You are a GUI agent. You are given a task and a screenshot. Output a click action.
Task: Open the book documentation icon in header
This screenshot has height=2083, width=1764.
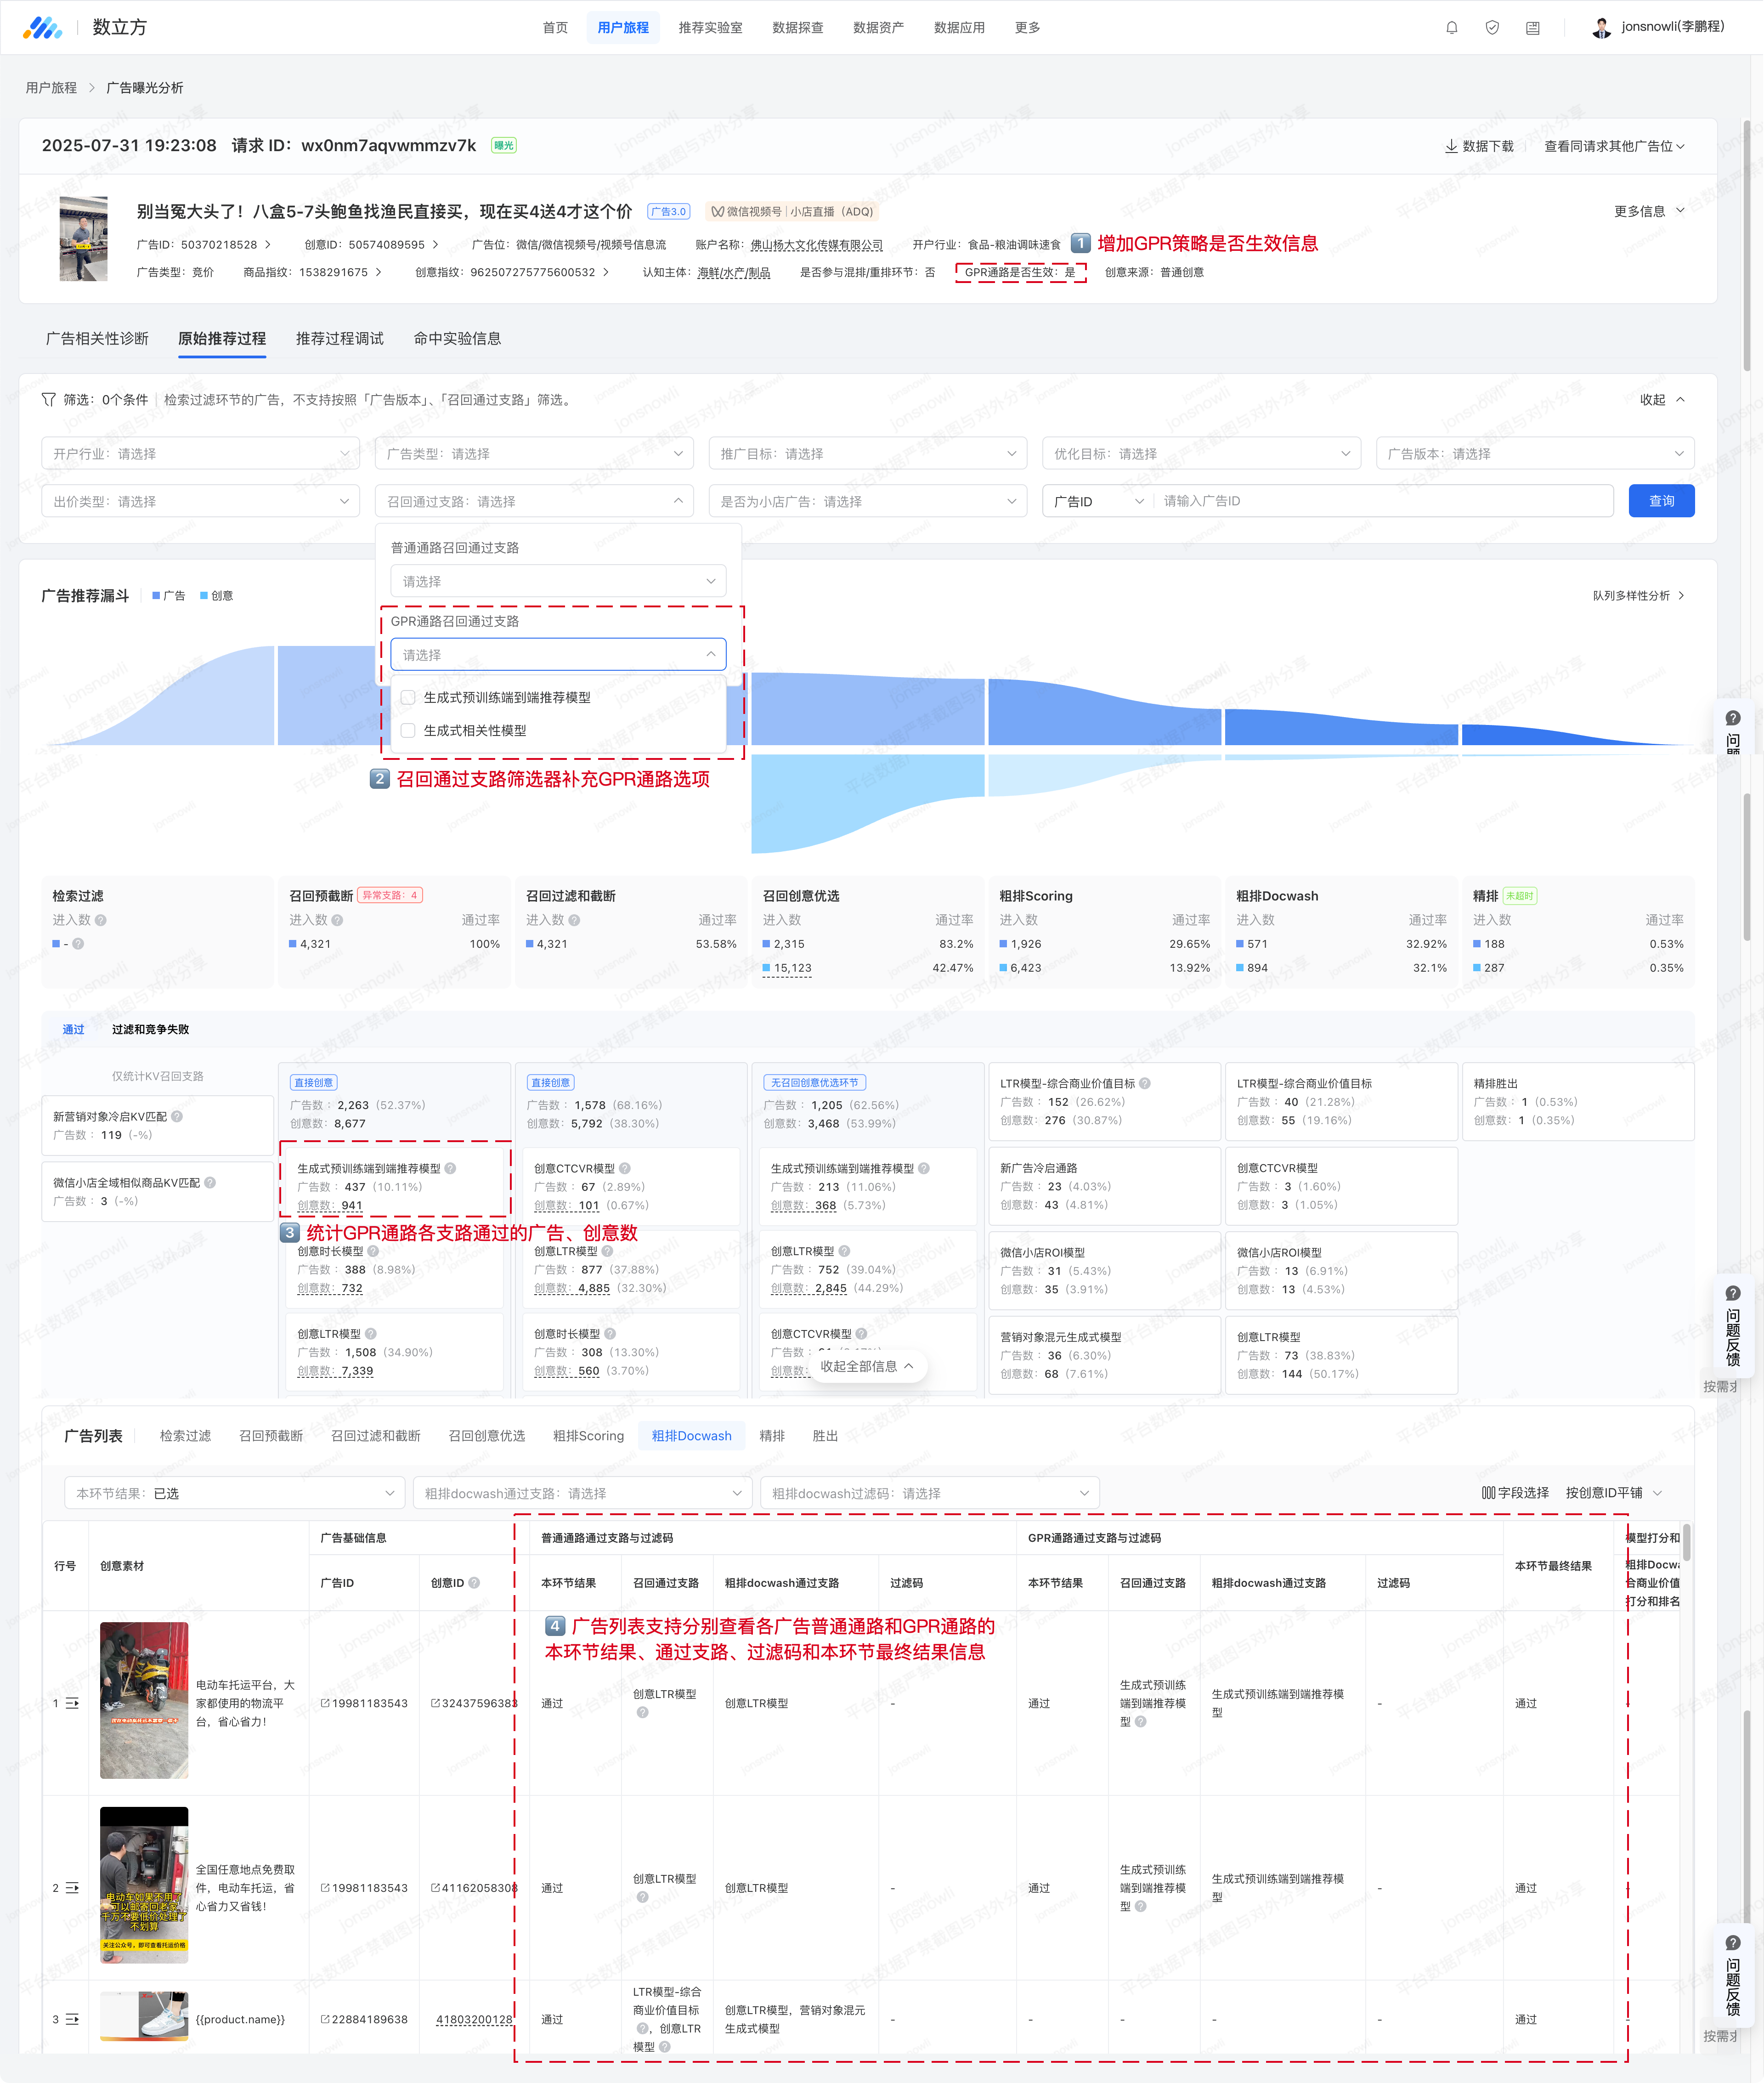click(1532, 28)
